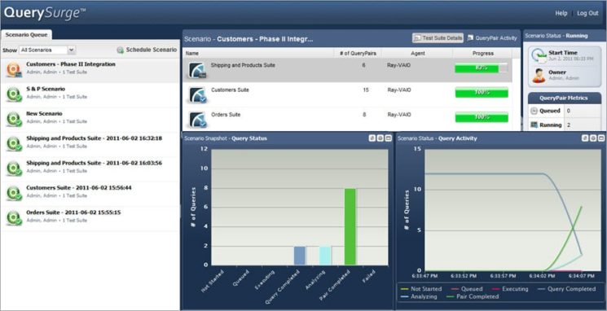Click the green Pair Completed bar in chart
Image resolution: width=607 pixels, height=311 pixels.
click(350, 226)
